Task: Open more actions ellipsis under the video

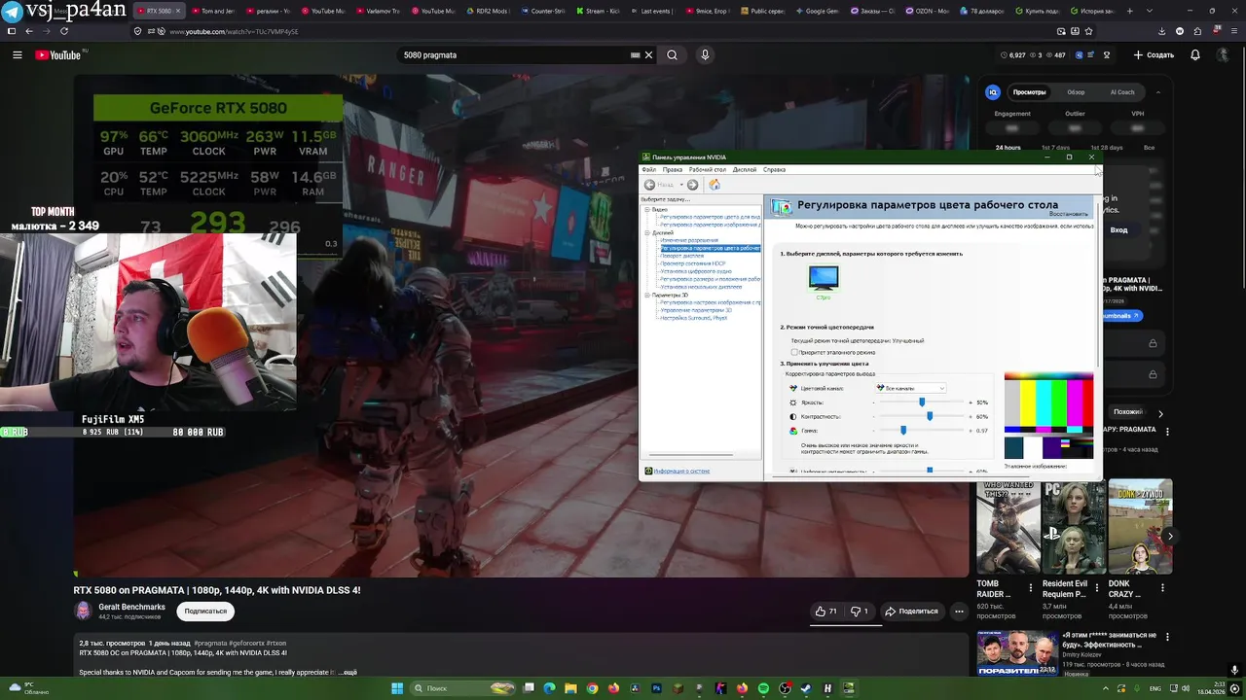Action: 959,612
